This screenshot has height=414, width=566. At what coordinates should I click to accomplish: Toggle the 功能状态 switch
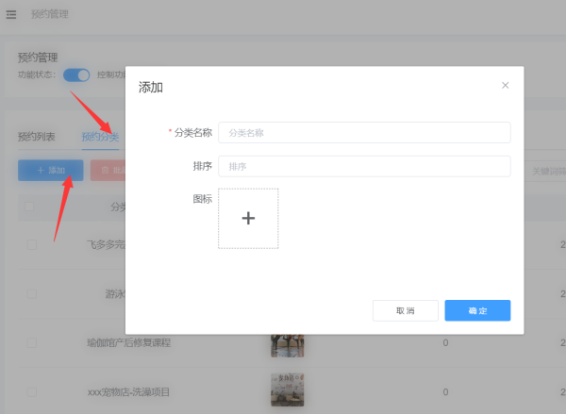click(76, 75)
